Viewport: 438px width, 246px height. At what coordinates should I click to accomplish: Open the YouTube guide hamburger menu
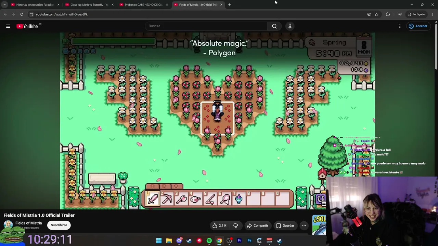pyautogui.click(x=8, y=26)
